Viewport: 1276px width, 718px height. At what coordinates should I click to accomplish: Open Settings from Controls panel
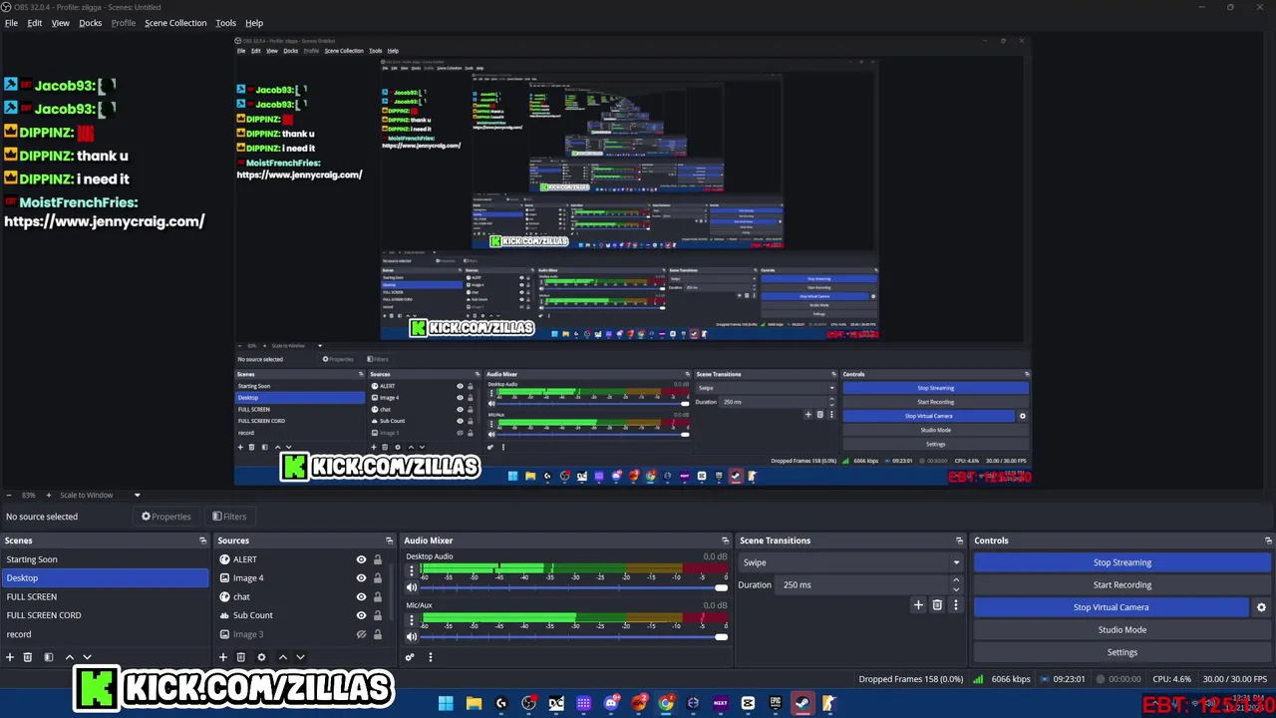pos(1121,652)
